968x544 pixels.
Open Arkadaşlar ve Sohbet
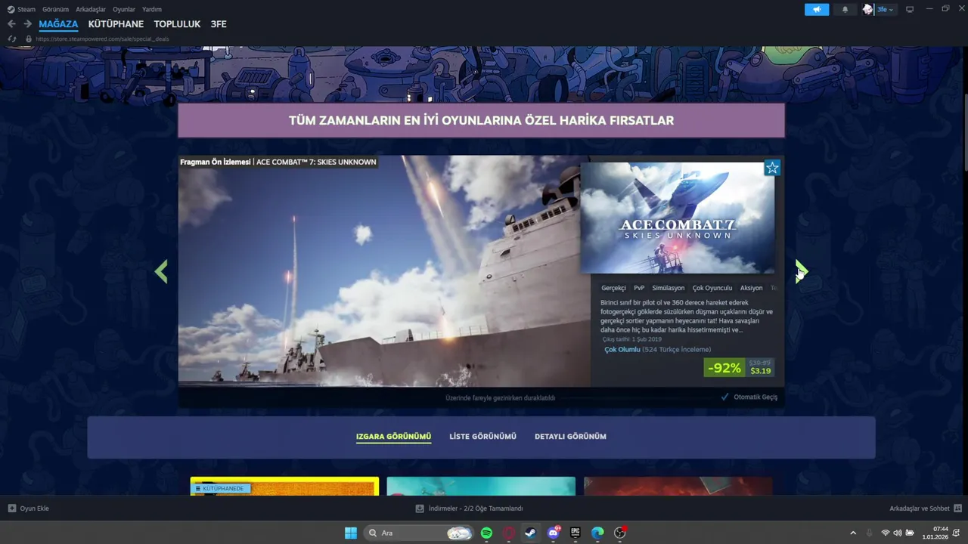click(920, 508)
